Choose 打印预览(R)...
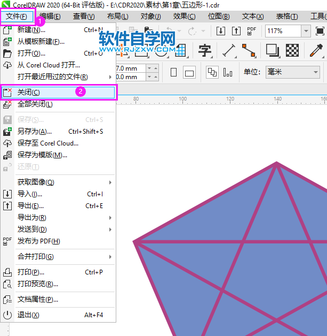327x336 pixels. (58, 284)
